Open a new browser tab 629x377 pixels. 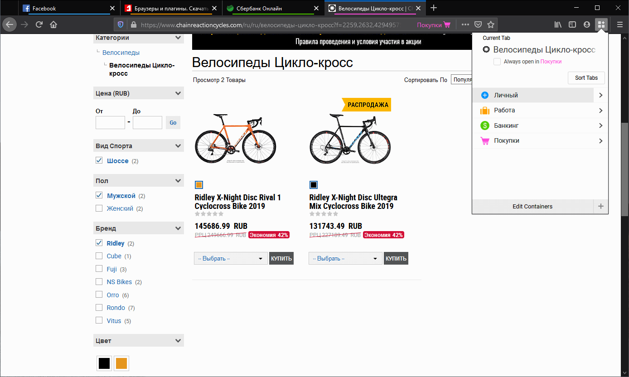coord(434,8)
